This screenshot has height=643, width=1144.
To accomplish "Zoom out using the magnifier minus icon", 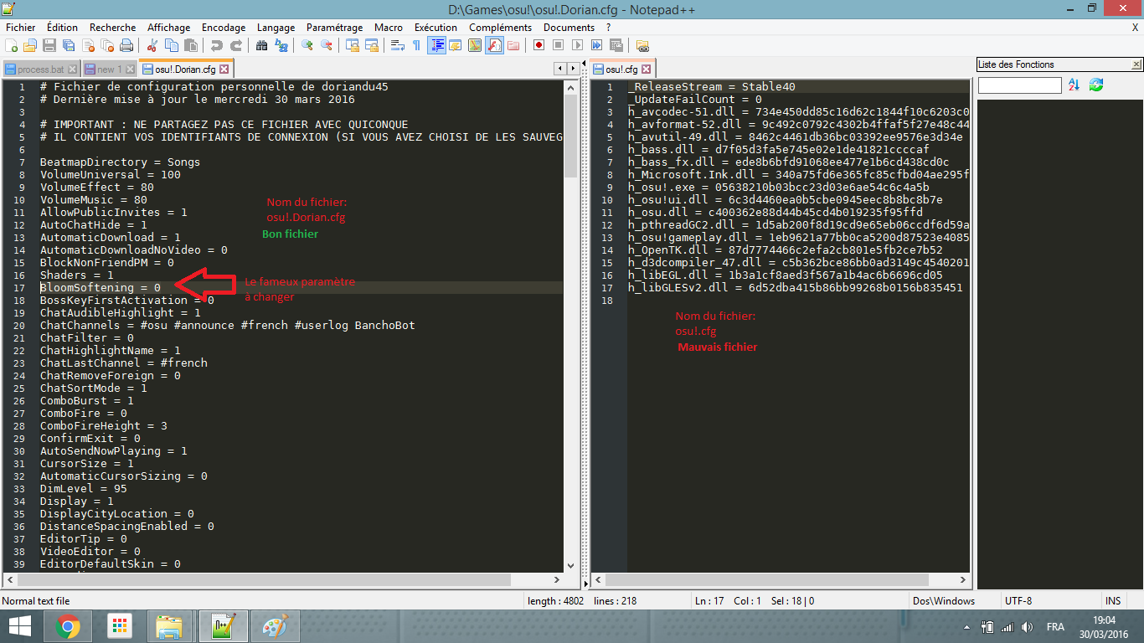I will [x=327, y=45].
